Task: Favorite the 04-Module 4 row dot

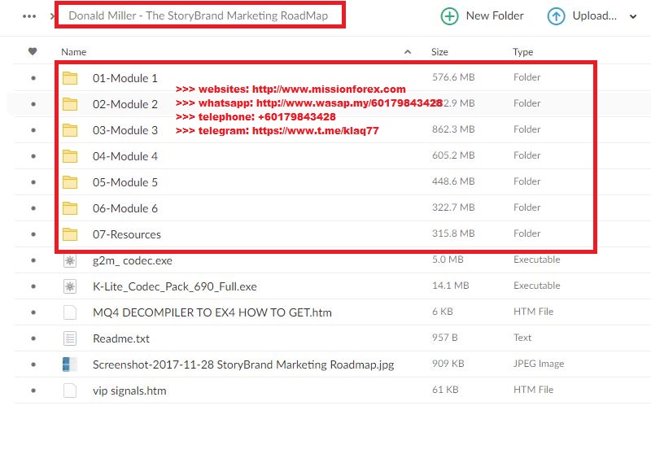Action: (33, 156)
